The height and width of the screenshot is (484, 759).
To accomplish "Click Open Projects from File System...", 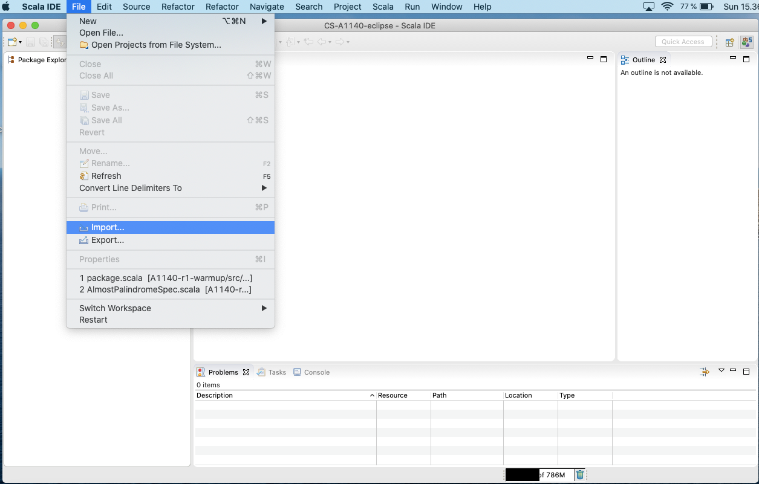I will tap(156, 45).
